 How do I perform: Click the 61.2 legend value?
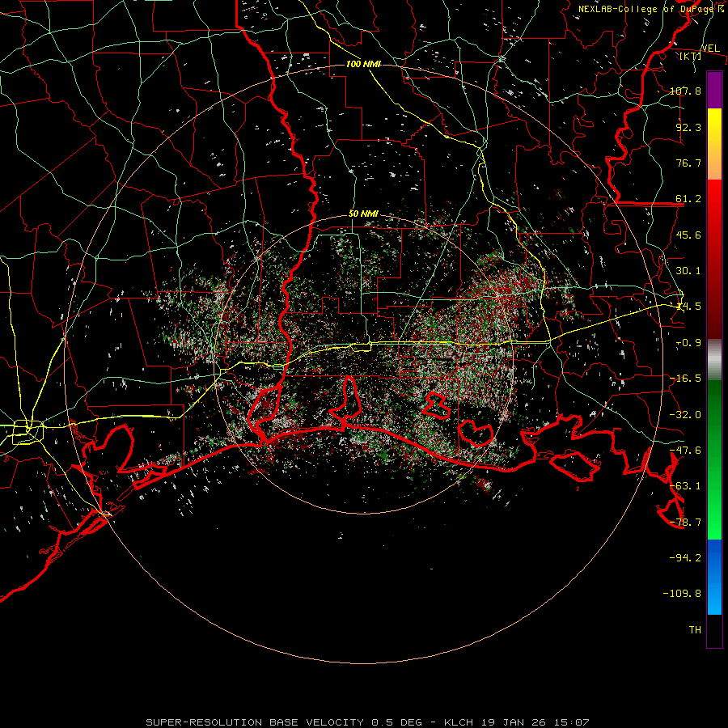tap(688, 199)
